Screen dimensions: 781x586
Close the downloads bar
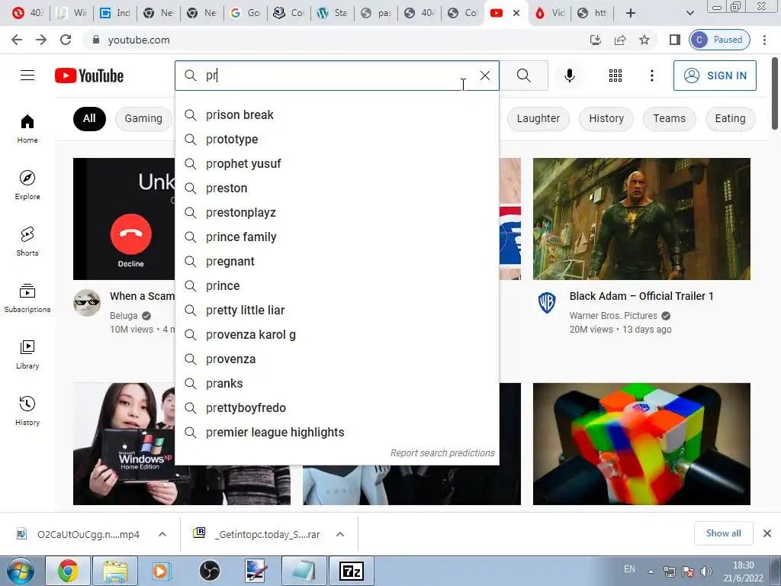click(767, 533)
